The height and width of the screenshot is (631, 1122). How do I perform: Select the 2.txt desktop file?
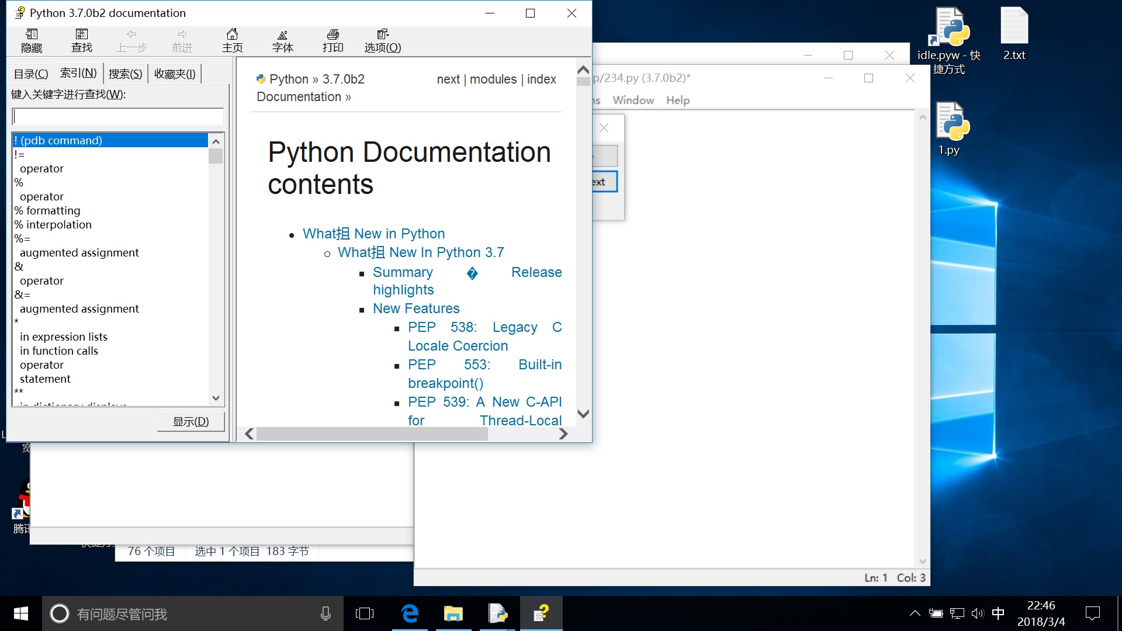pyautogui.click(x=1014, y=34)
